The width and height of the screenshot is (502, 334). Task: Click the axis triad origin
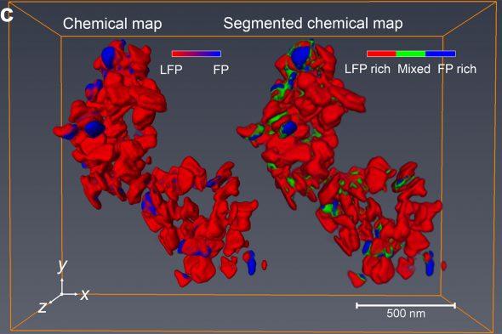click(62, 294)
